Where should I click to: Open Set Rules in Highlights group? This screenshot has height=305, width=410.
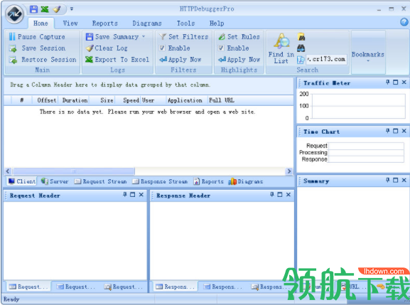click(x=239, y=37)
